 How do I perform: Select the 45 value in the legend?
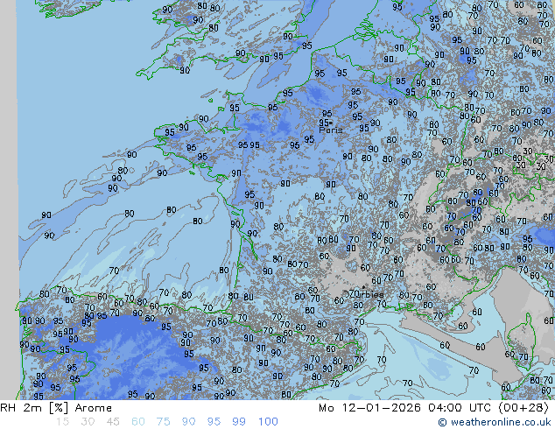point(113,422)
